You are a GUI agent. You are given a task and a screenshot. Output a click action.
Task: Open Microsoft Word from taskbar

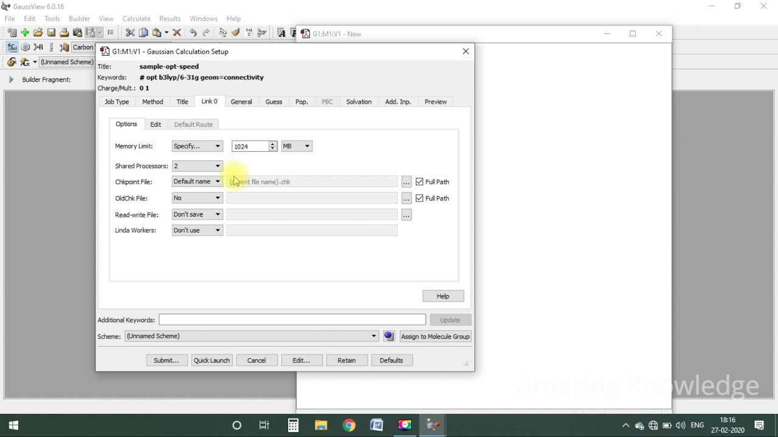(x=377, y=425)
